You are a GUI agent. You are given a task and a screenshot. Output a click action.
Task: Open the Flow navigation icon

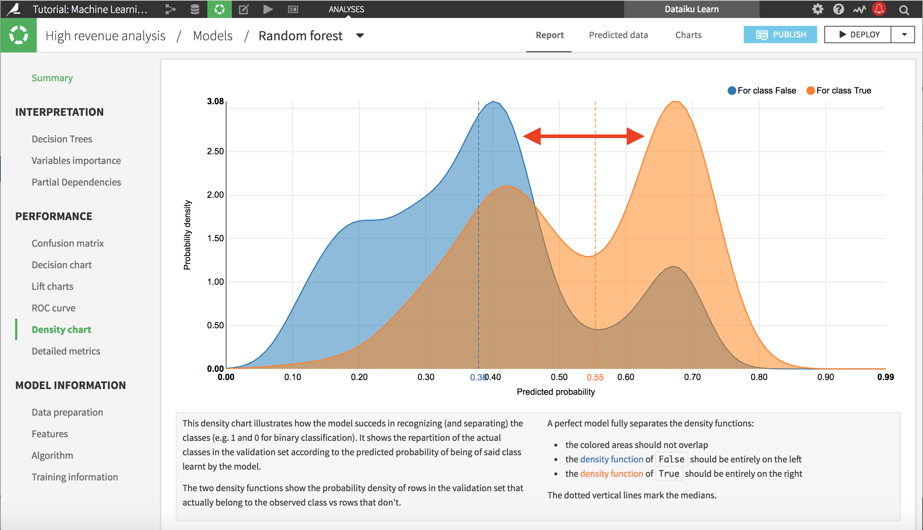coord(170,9)
